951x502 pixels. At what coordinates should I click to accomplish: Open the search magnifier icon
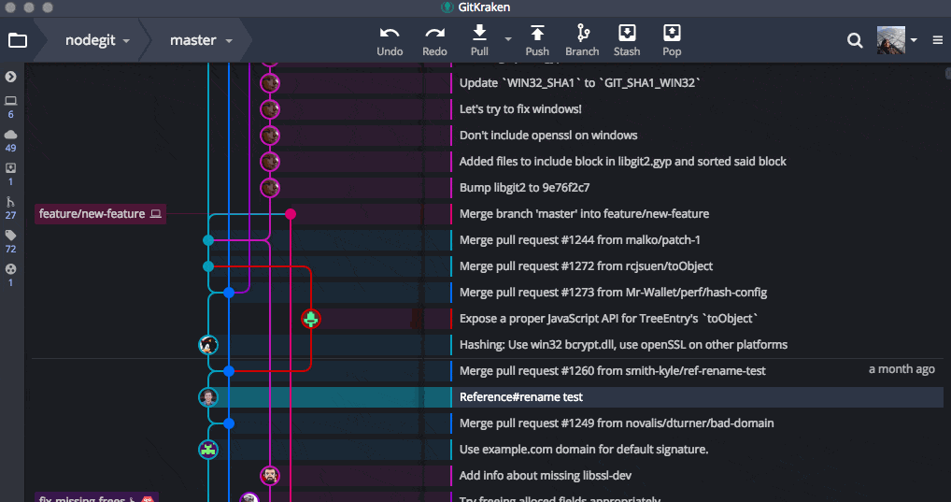pyautogui.click(x=855, y=41)
